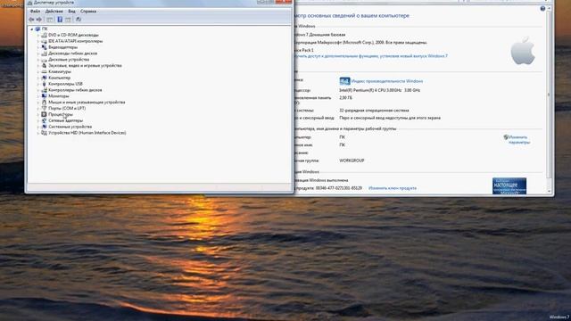Open the Действие menu

pyautogui.click(x=54, y=12)
